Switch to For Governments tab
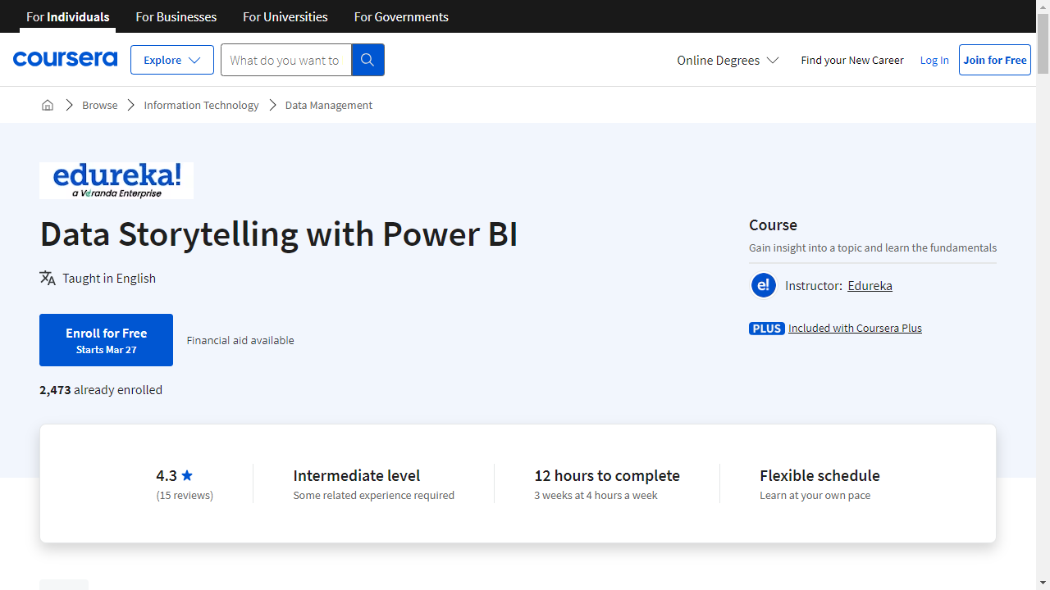 point(401,16)
